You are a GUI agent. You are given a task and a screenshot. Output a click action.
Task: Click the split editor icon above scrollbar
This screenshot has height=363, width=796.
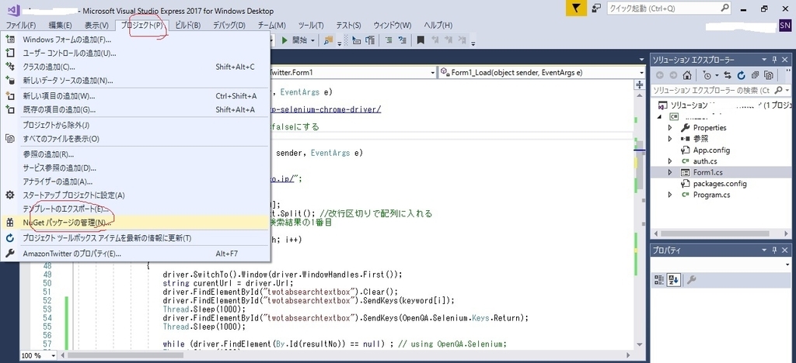click(640, 85)
